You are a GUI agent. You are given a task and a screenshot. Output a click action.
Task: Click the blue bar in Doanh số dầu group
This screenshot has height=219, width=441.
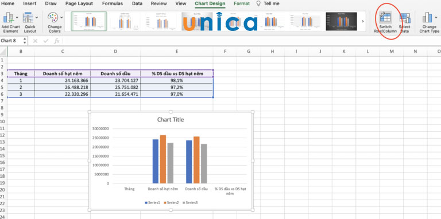click(x=189, y=162)
